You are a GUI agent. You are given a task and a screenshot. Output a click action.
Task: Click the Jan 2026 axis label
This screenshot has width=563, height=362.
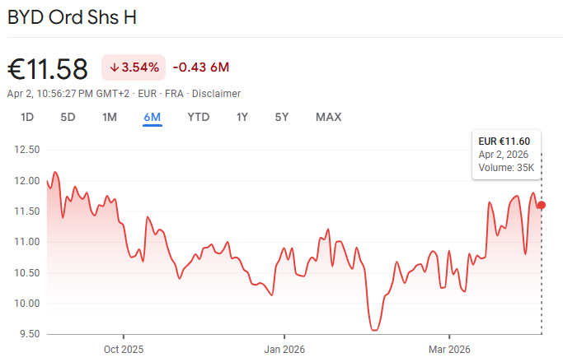tap(284, 350)
